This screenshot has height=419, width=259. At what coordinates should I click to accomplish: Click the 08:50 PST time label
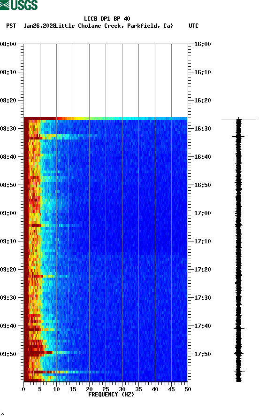(x=8, y=185)
